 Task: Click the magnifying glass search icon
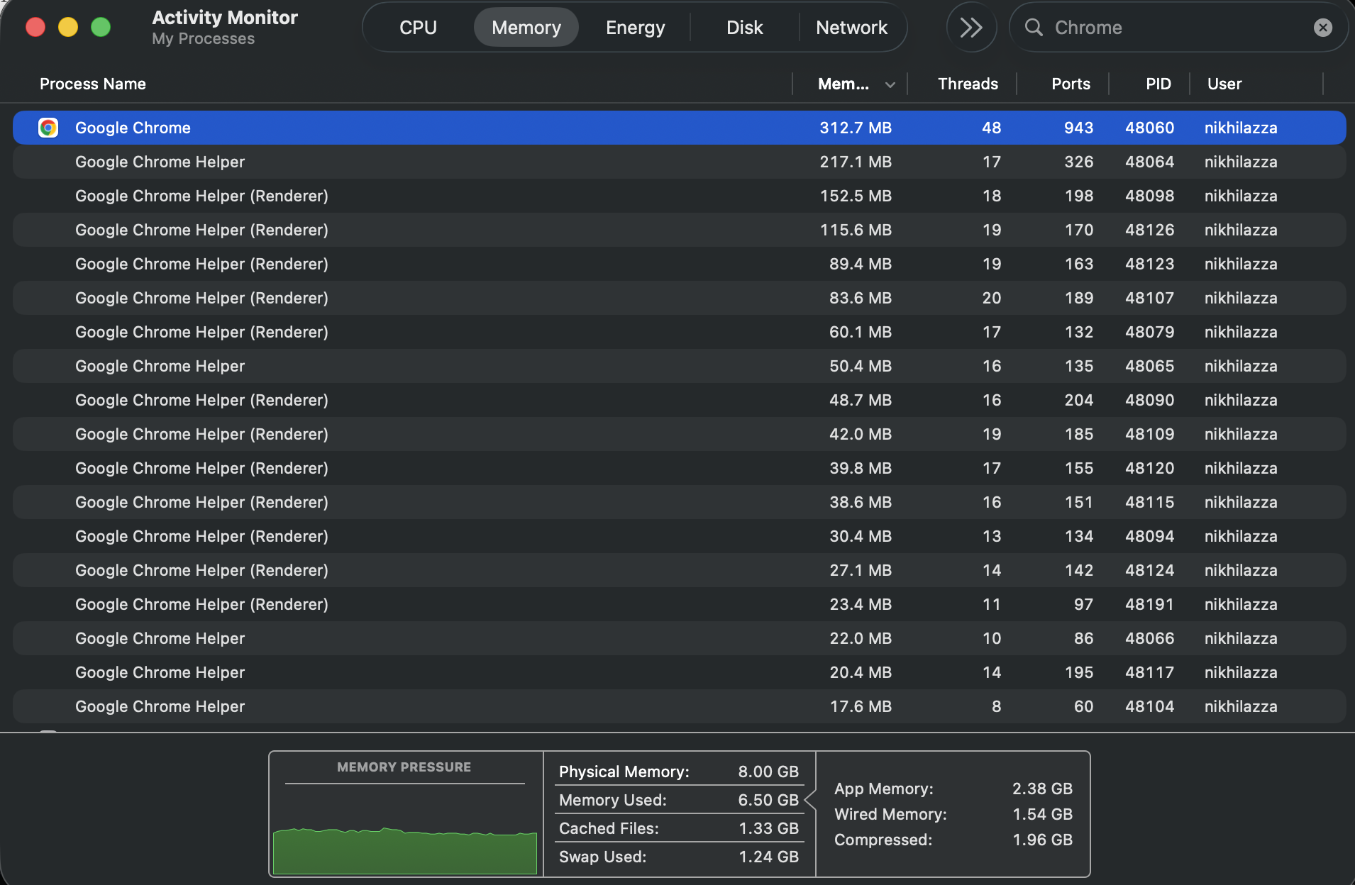pos(1034,27)
